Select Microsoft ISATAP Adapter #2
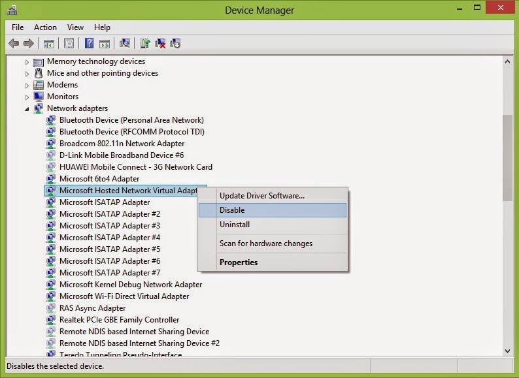 point(110,214)
